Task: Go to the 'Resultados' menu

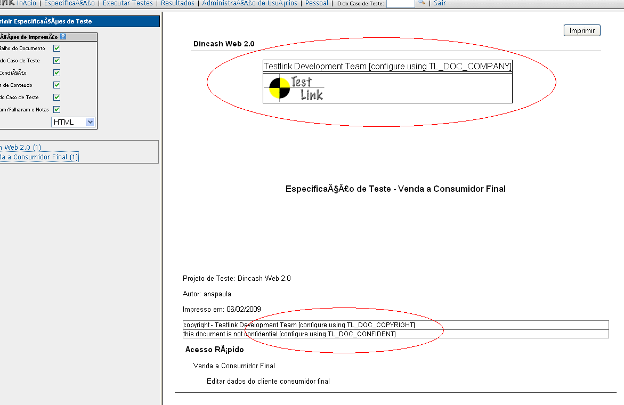Action: point(177,3)
